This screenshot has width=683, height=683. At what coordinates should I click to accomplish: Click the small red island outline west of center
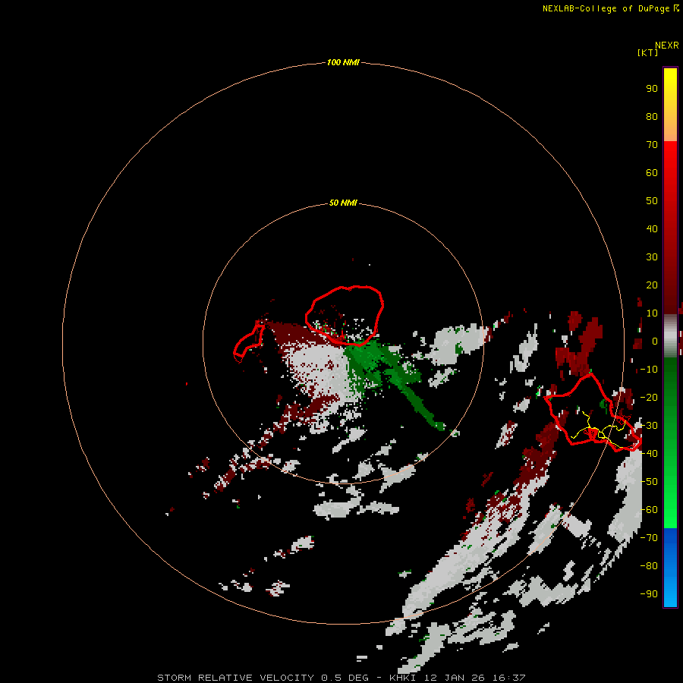(x=249, y=342)
